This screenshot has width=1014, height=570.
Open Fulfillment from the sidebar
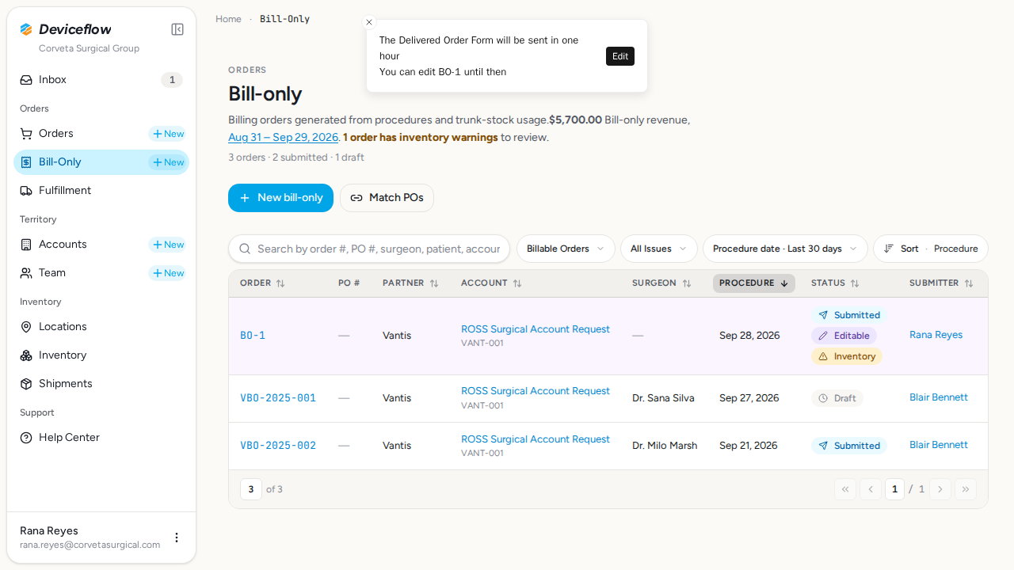pyautogui.click(x=101, y=191)
